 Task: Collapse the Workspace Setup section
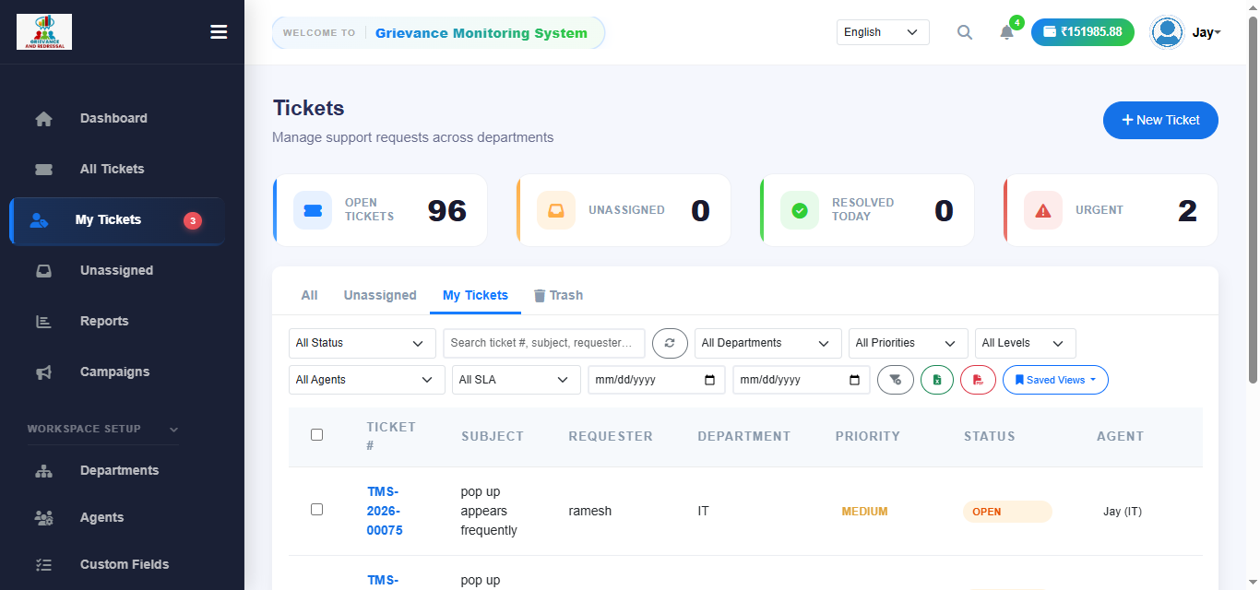click(x=102, y=429)
